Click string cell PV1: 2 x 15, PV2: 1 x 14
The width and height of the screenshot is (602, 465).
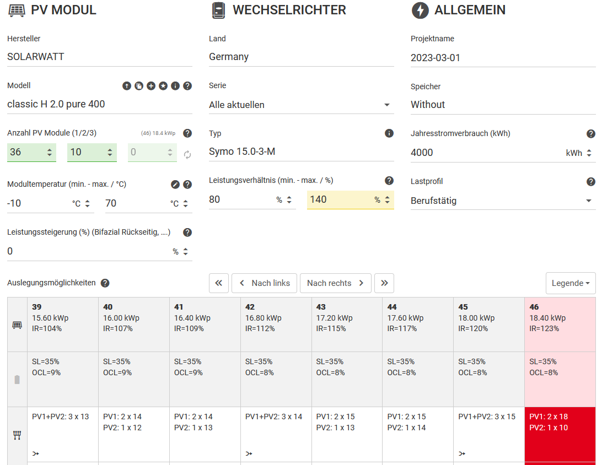pyautogui.click(x=418, y=435)
